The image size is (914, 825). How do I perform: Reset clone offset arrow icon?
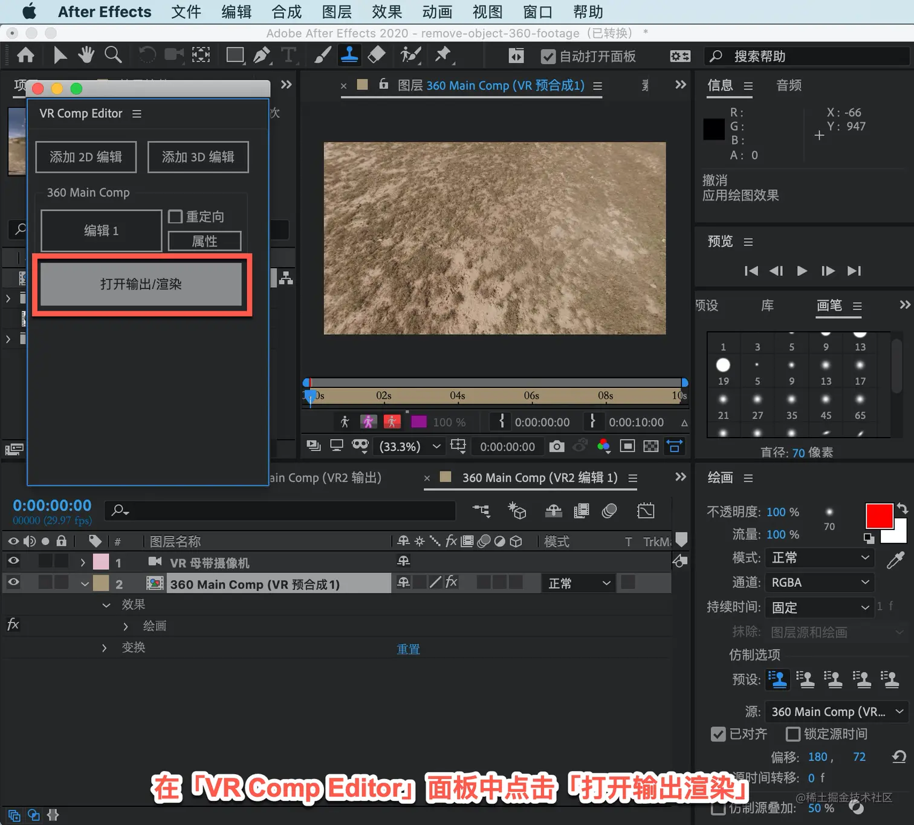click(899, 757)
